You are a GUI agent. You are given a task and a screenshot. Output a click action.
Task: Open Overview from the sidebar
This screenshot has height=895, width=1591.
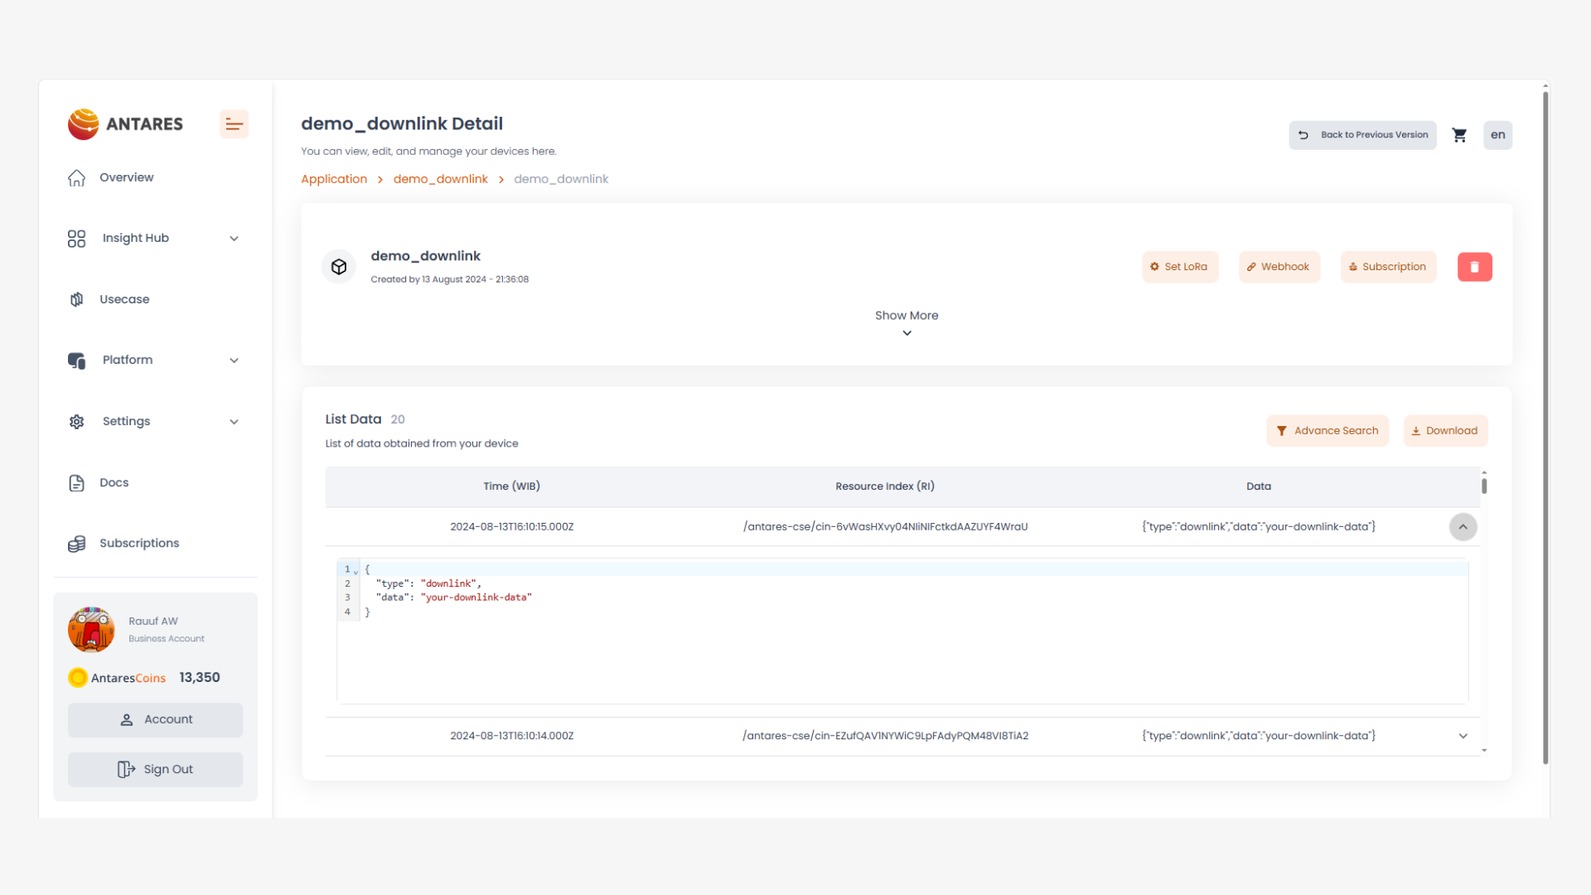126,177
